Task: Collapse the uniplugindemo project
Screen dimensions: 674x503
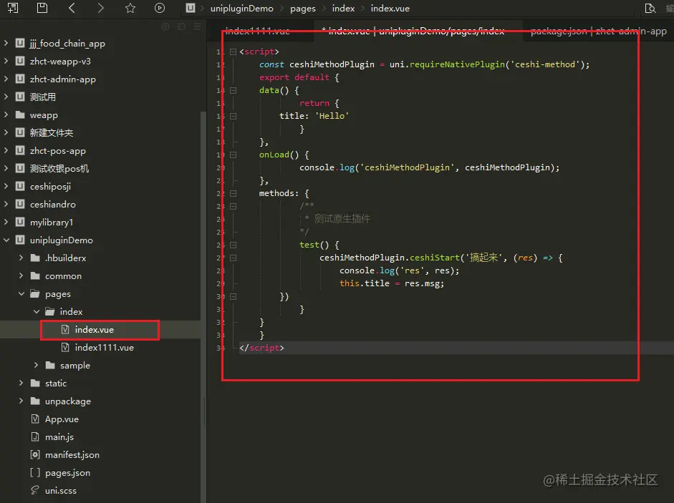Action: [x=6, y=240]
